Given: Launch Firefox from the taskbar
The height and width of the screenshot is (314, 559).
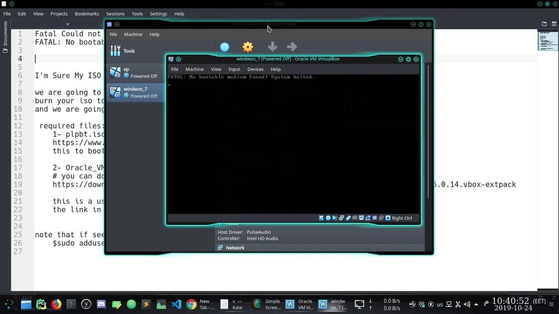Looking at the screenshot, I should tap(56, 304).
